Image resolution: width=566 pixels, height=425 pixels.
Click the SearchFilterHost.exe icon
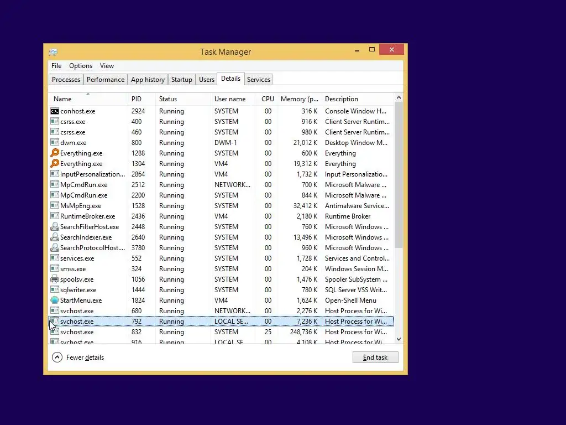[x=55, y=226]
